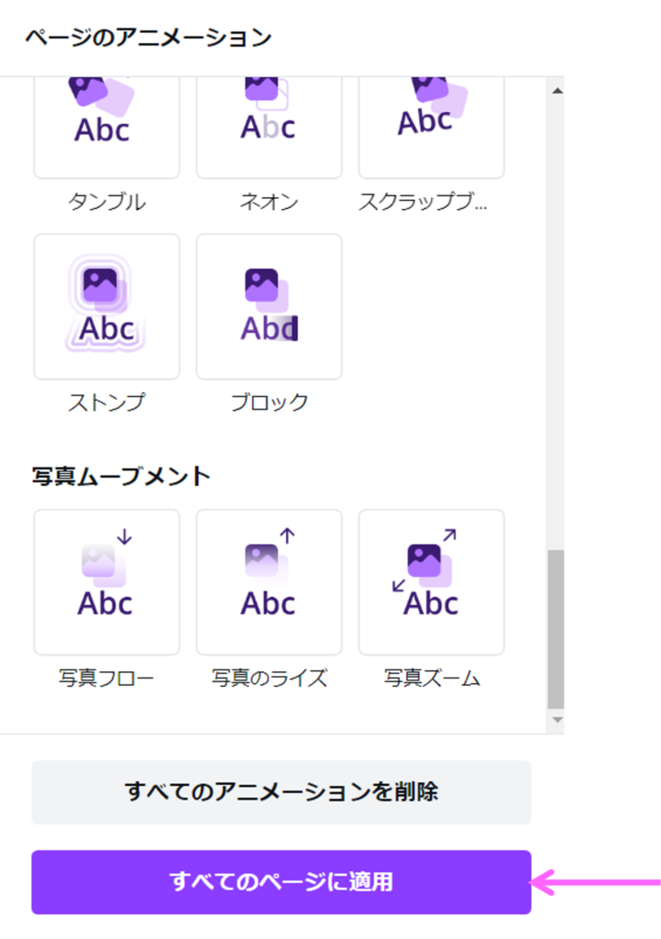Click the ブロック caption below thumbnail
Image resolution: width=661 pixels, height=939 pixels.
(x=269, y=403)
